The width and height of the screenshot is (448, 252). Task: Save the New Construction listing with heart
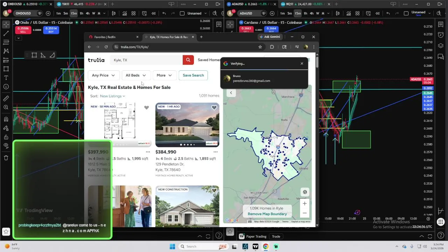214,190
